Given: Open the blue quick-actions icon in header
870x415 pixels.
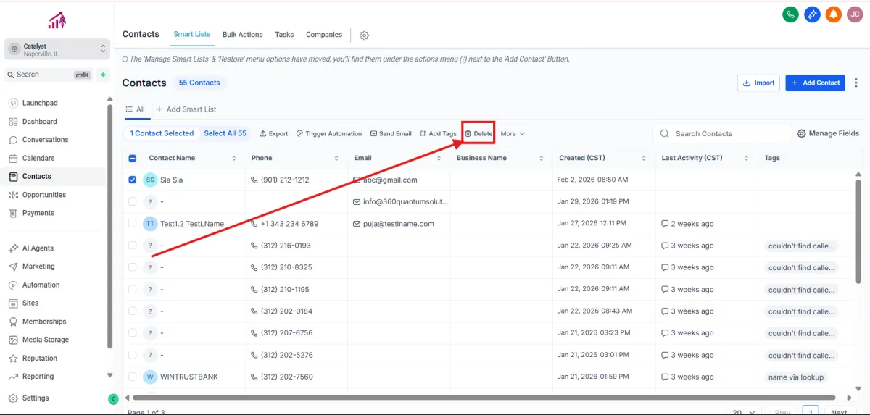Looking at the screenshot, I should coord(812,14).
